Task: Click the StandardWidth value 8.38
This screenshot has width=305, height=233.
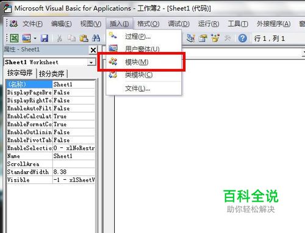Action: pos(74,172)
